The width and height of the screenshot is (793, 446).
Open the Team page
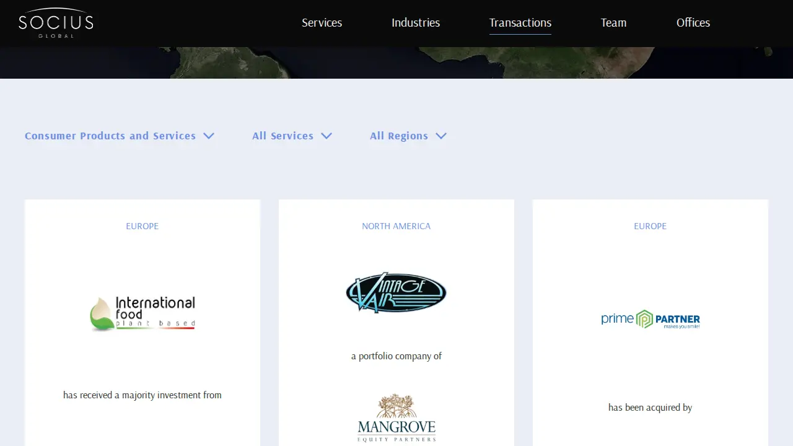[x=613, y=23]
